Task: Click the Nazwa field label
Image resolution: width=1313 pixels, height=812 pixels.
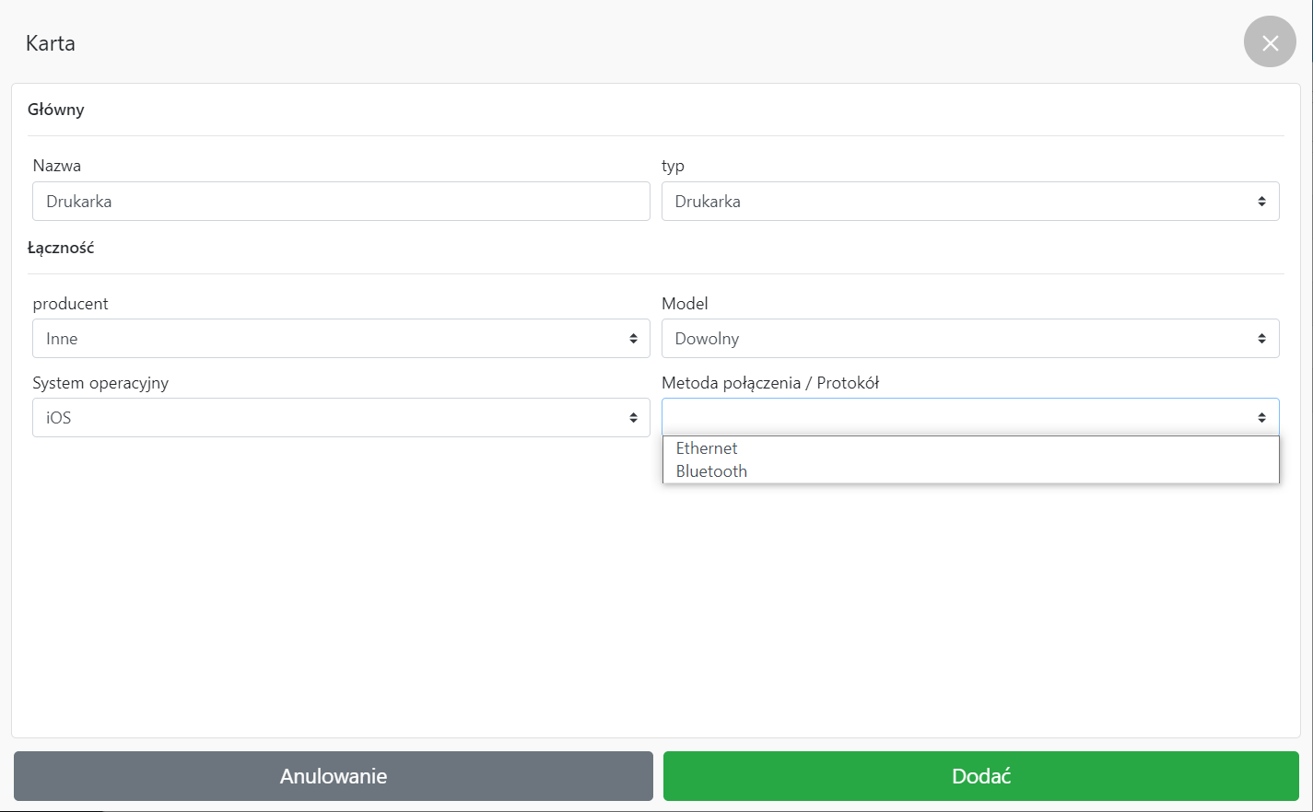Action: click(57, 166)
